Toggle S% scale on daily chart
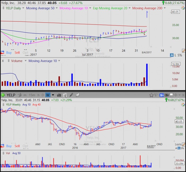186x172 pixels. pos(180,55)
